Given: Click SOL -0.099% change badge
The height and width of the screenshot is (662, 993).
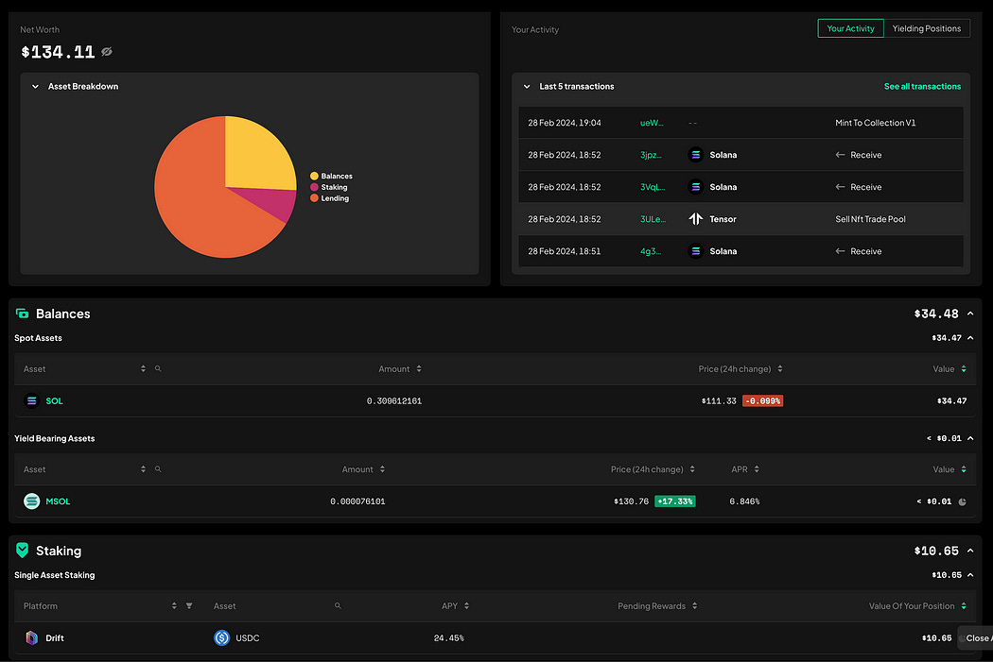Looking at the screenshot, I should (x=762, y=400).
